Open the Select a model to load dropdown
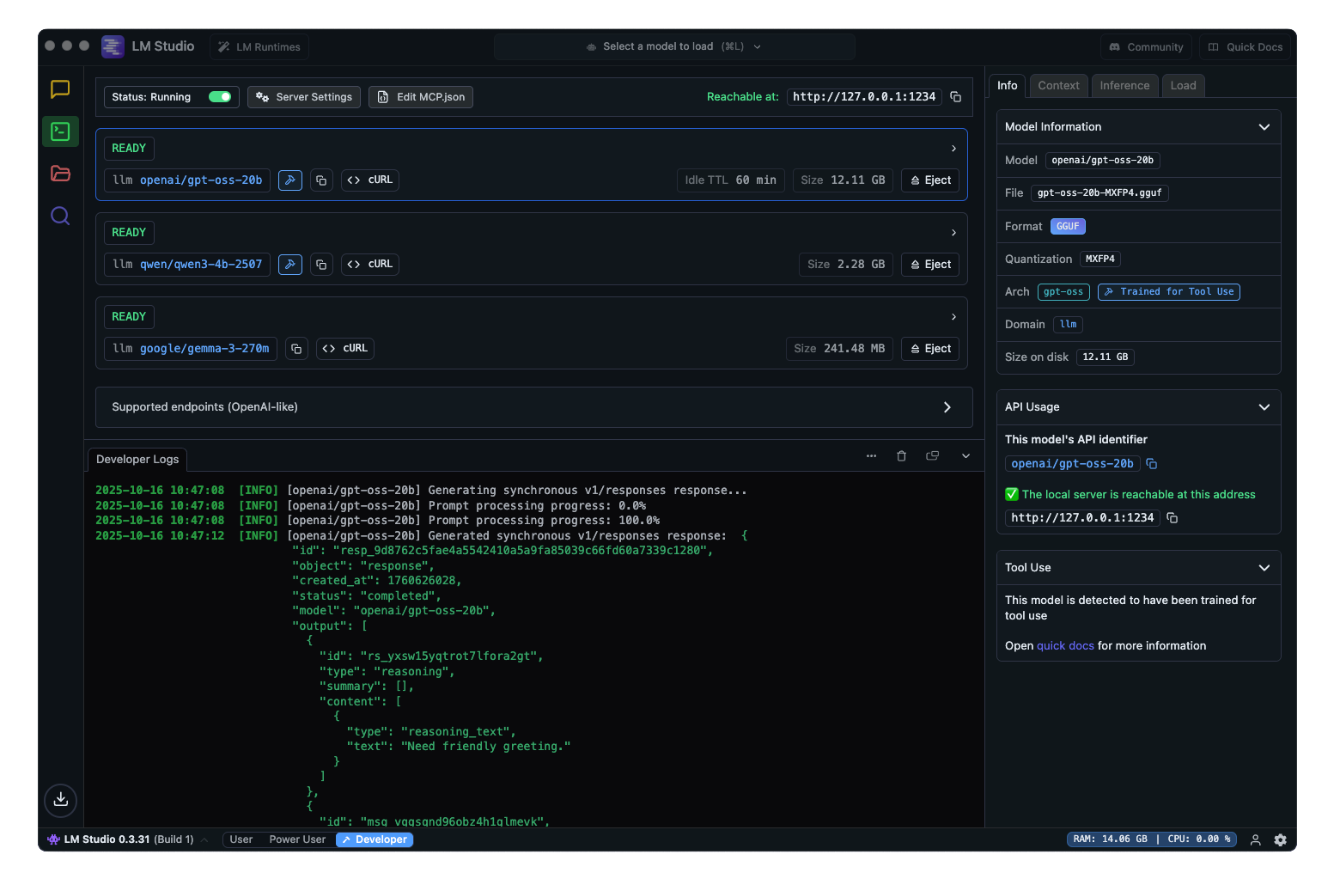This screenshot has height=885, width=1340. (x=673, y=46)
